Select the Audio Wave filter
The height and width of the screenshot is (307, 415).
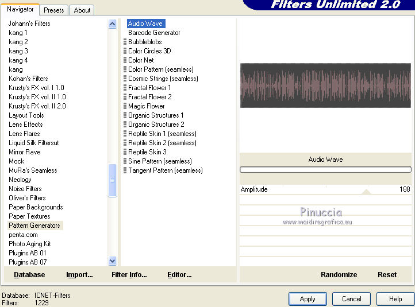tap(146, 24)
